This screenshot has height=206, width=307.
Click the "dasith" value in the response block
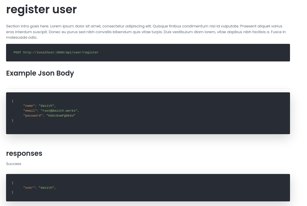(46, 188)
